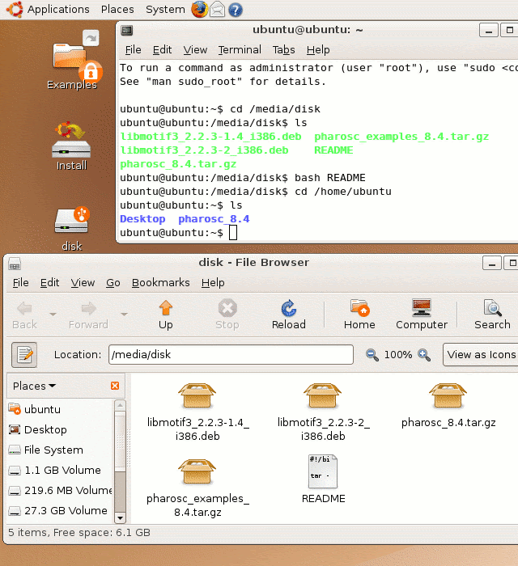The height and width of the screenshot is (566, 518).
Task: Open the terminal's Help menu
Action: 318,50
